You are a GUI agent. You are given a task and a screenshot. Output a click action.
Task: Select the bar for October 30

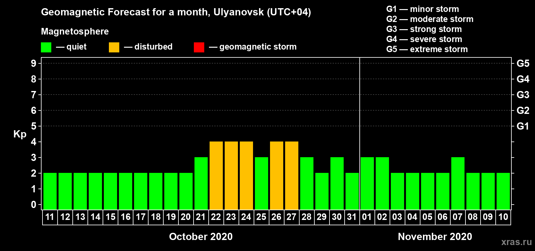click(x=337, y=183)
